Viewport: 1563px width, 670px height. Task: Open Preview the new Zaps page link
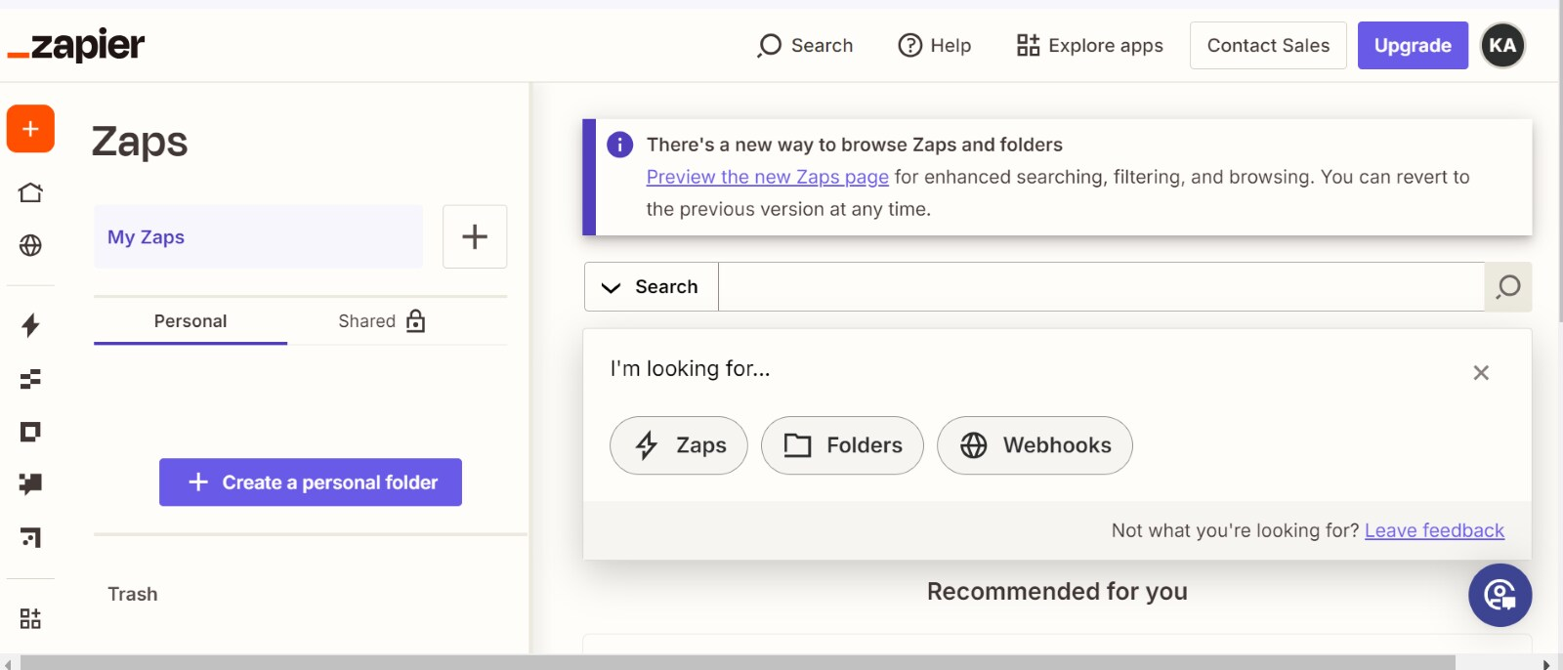768,177
